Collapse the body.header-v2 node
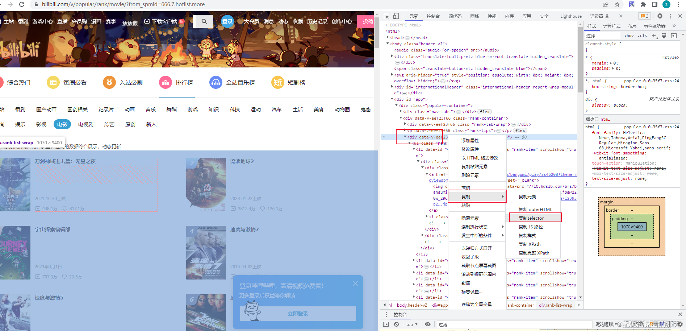686x331 pixels. tap(388, 44)
